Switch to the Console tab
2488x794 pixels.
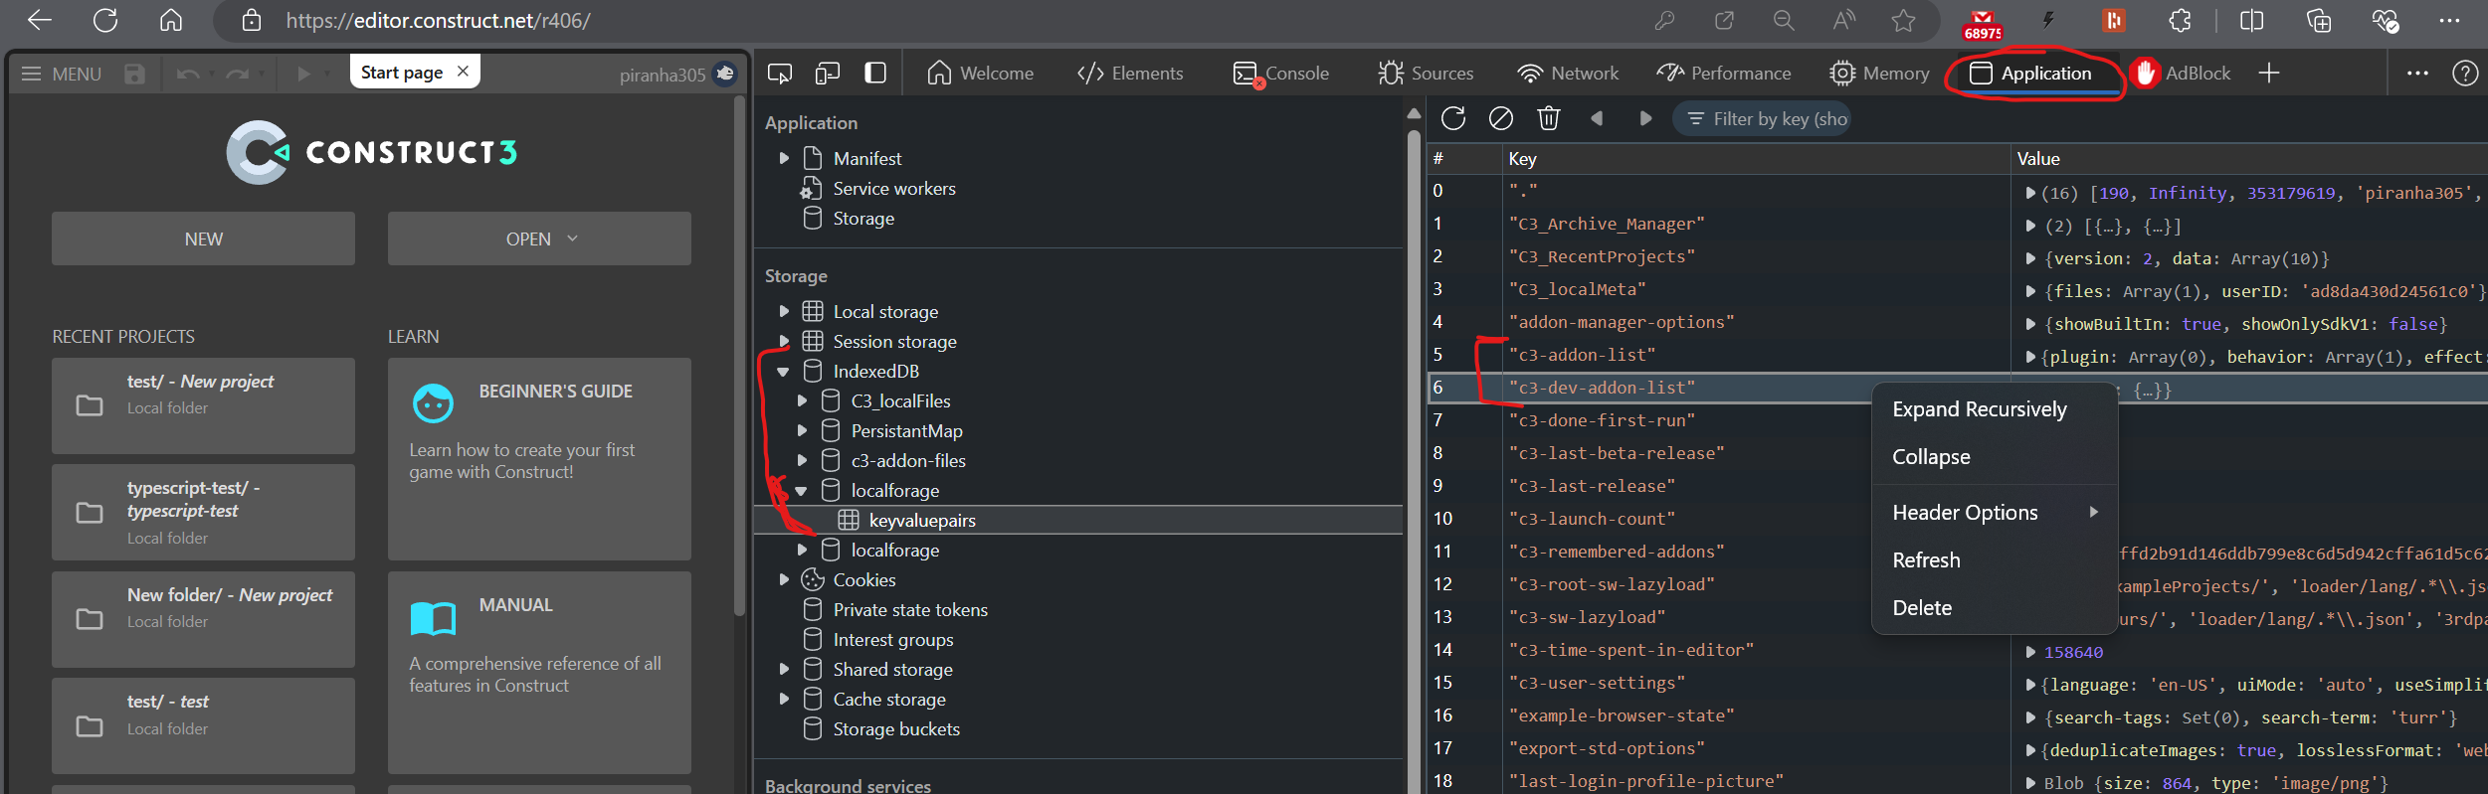pyautogui.click(x=1281, y=73)
